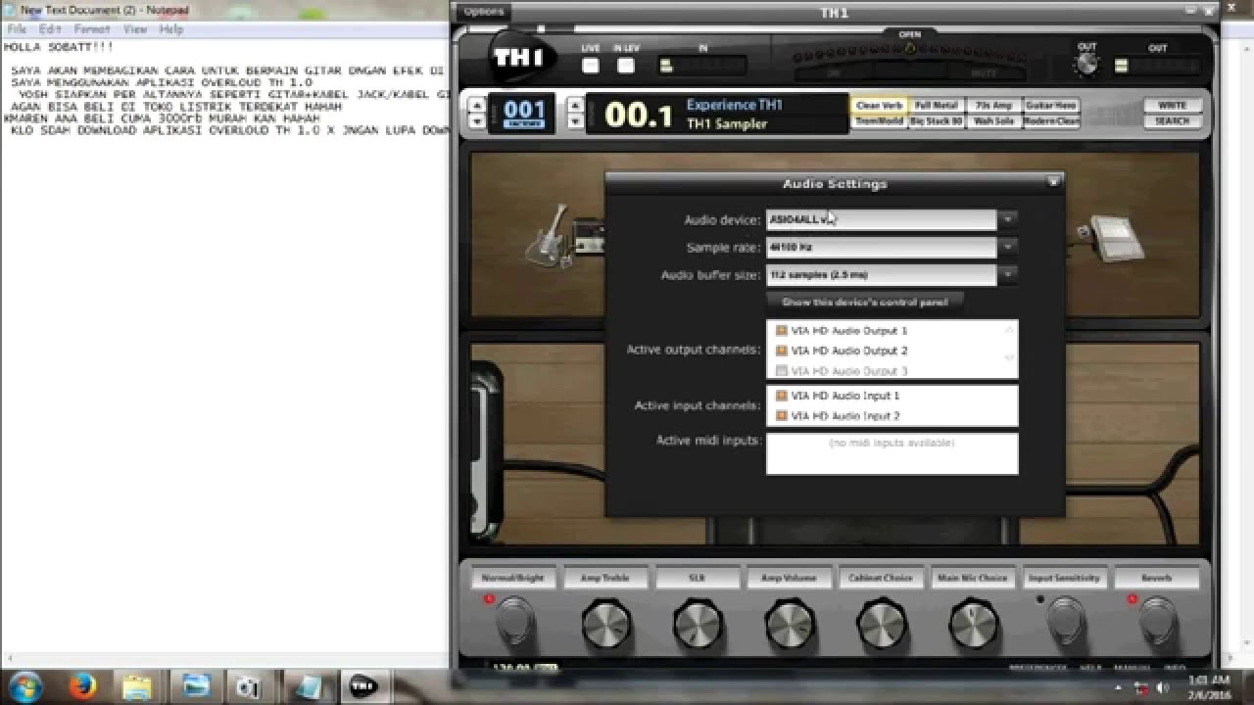
Task: Open the Options menu in TH1
Action: 483,12
